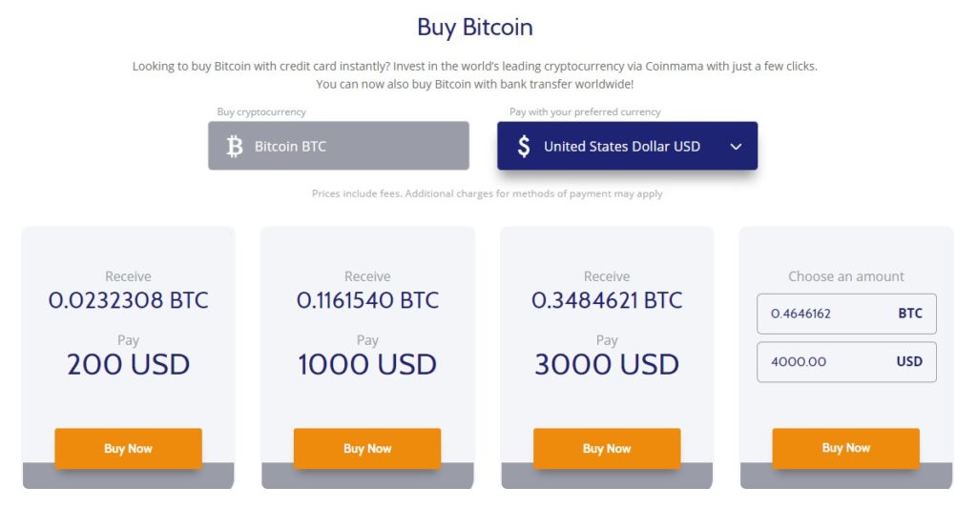This screenshot has height=528, width=977.
Task: Click the Buy Bitcoin heading
Action: [475, 28]
